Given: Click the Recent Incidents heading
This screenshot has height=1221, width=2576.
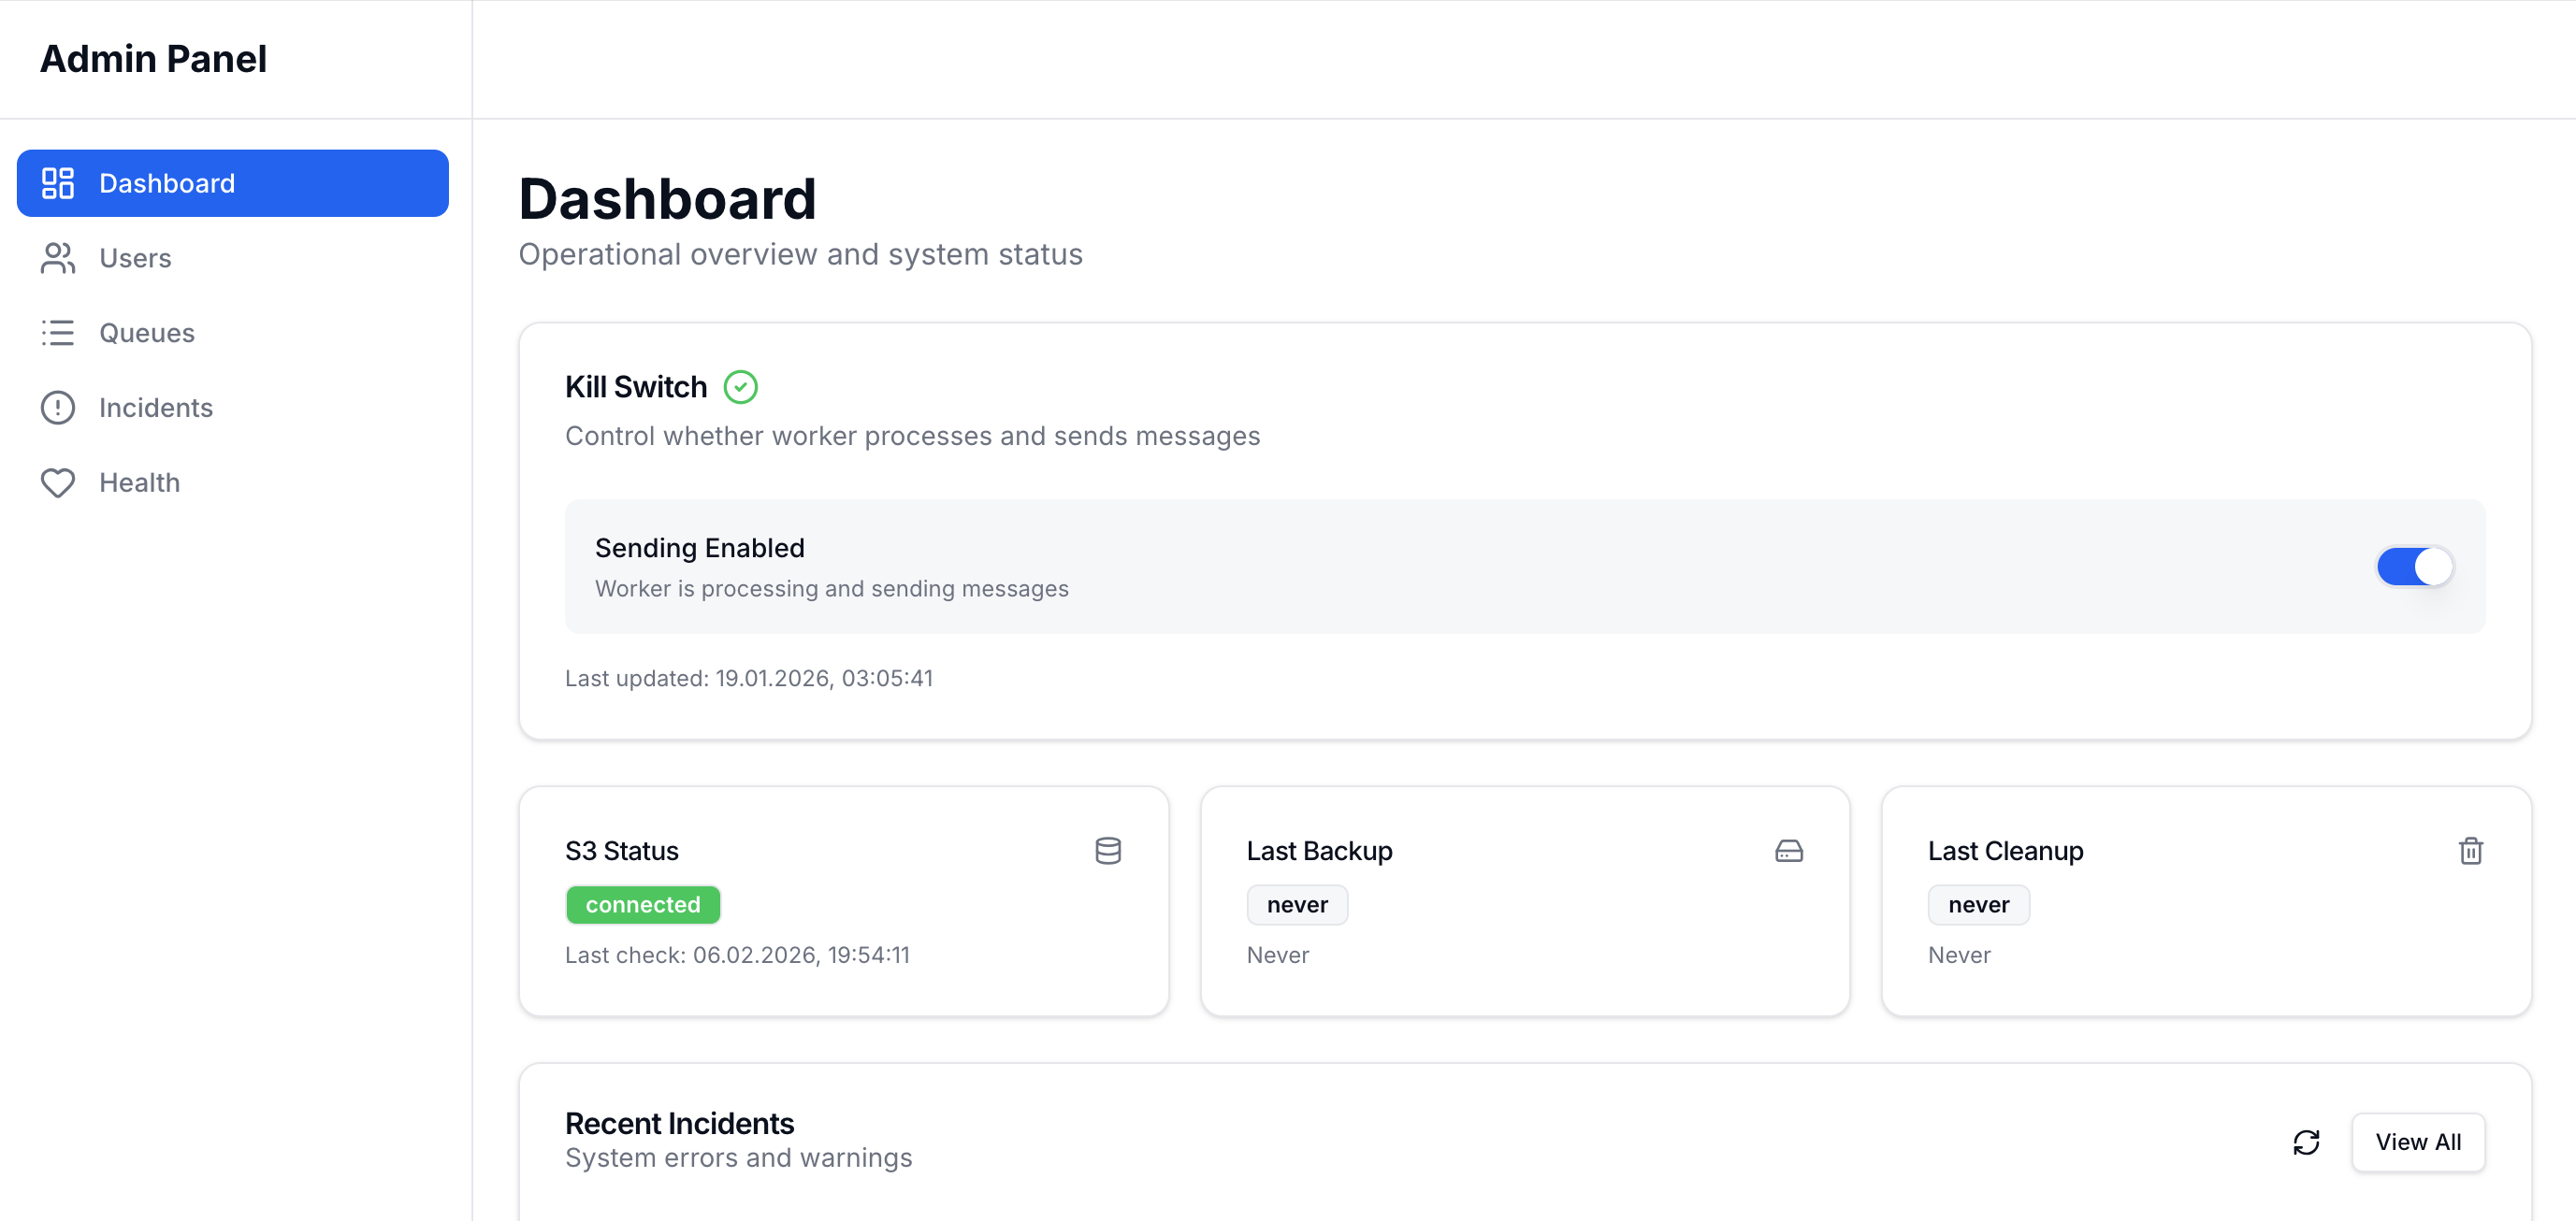Looking at the screenshot, I should 679,1123.
